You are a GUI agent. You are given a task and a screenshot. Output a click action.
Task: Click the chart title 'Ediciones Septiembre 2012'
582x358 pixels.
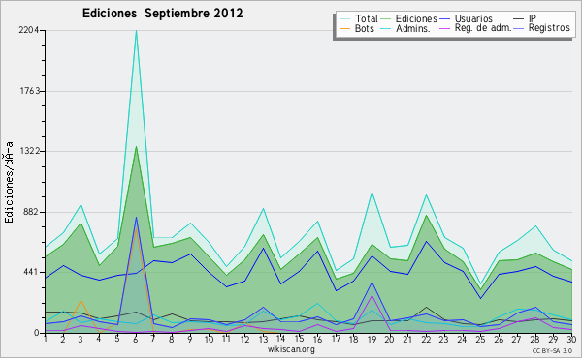(163, 14)
